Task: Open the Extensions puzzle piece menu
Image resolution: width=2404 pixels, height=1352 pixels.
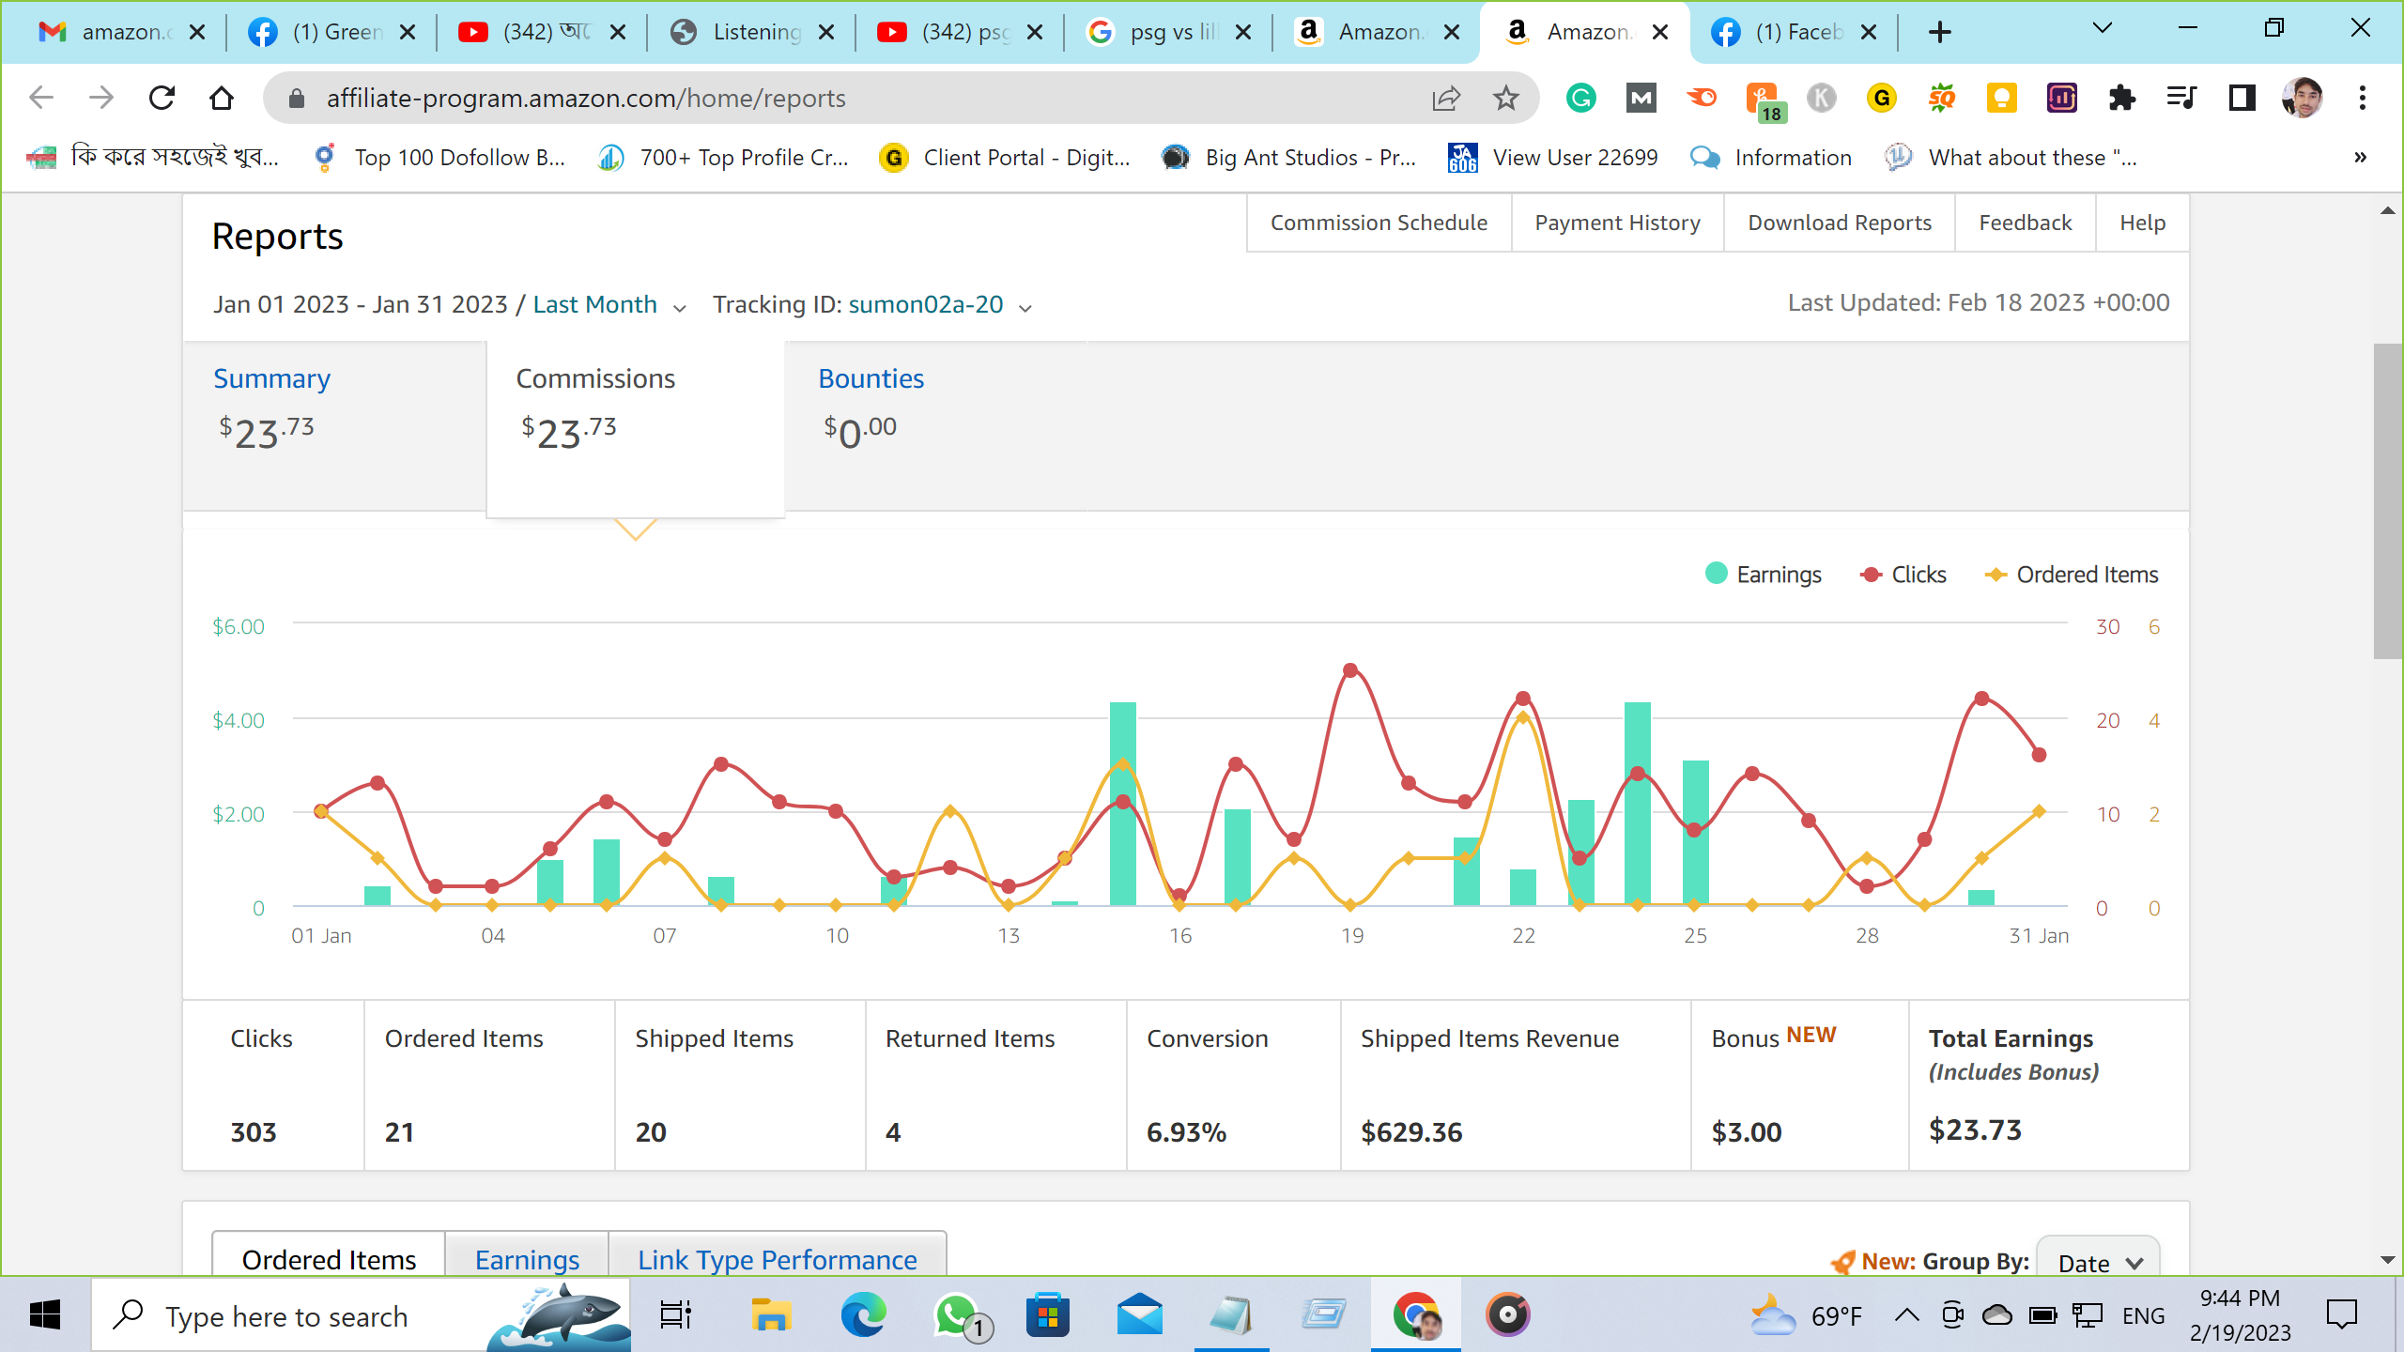Action: [x=2122, y=98]
